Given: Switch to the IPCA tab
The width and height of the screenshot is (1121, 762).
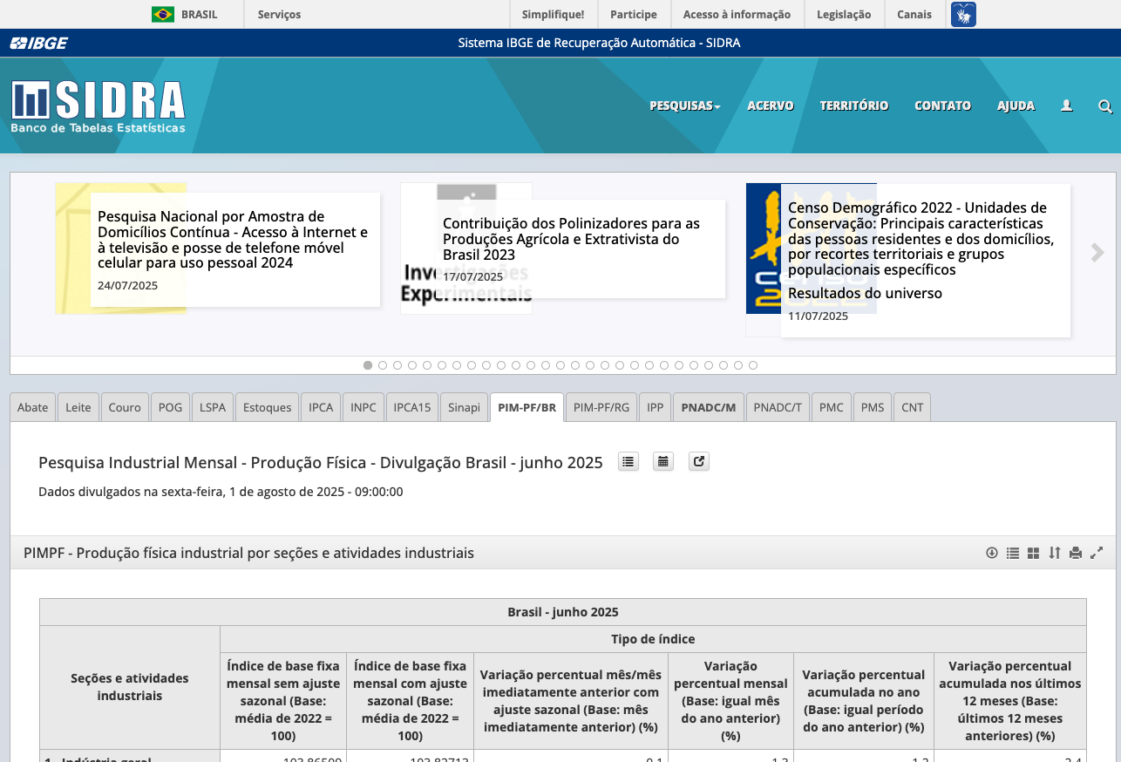Looking at the screenshot, I should coord(321,407).
